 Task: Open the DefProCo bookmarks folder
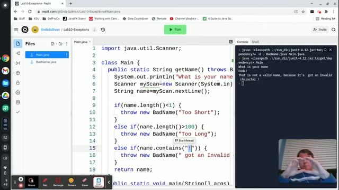coord(51,19)
